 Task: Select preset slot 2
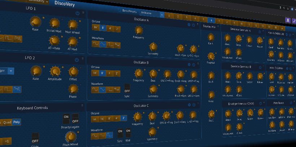[x=178, y=17]
